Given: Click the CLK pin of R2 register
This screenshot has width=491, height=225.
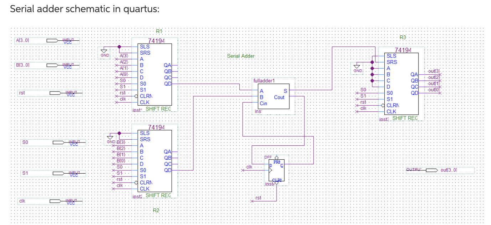Looking at the screenshot, I should point(145,189).
